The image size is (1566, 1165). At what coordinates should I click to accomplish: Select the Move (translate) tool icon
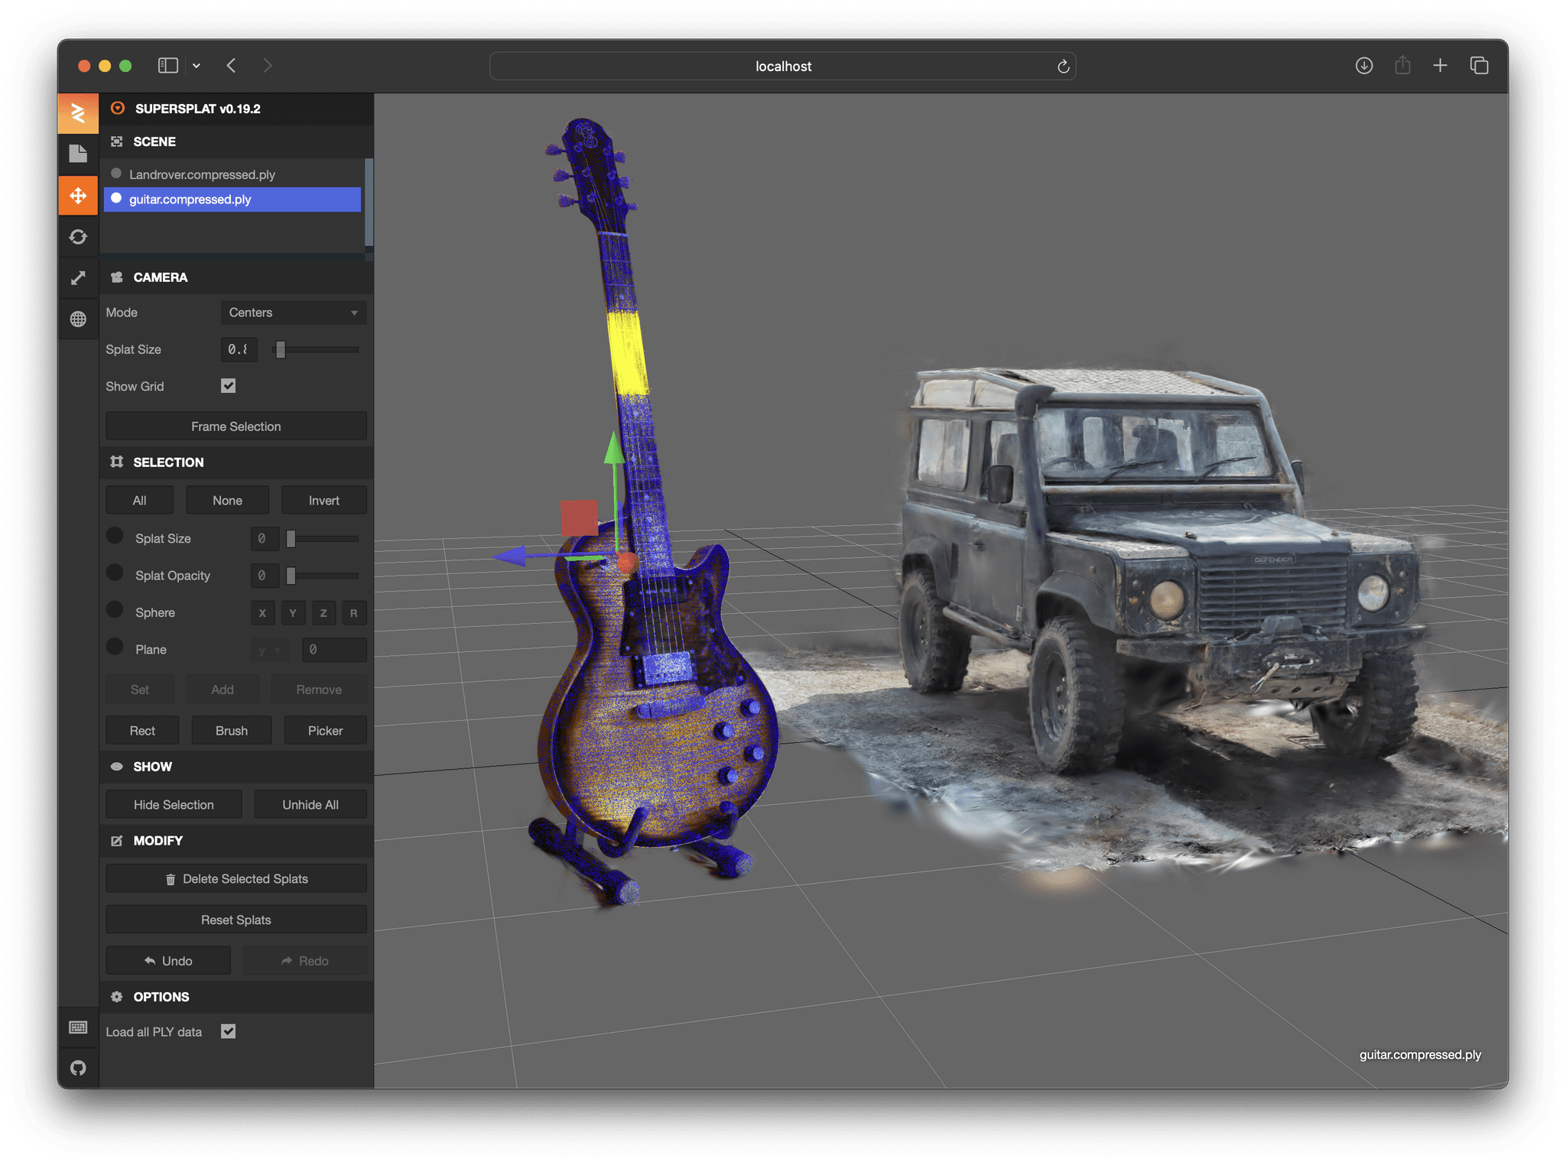point(78,196)
